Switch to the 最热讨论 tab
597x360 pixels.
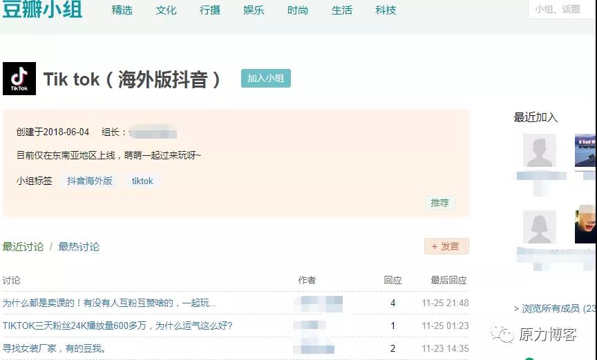pyautogui.click(x=79, y=247)
